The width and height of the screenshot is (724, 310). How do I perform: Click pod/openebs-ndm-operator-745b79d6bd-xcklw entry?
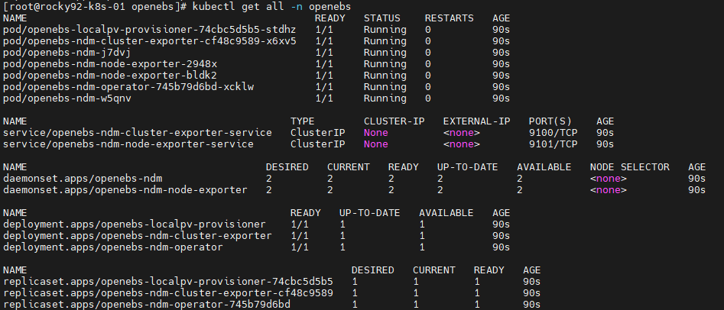[x=128, y=87]
